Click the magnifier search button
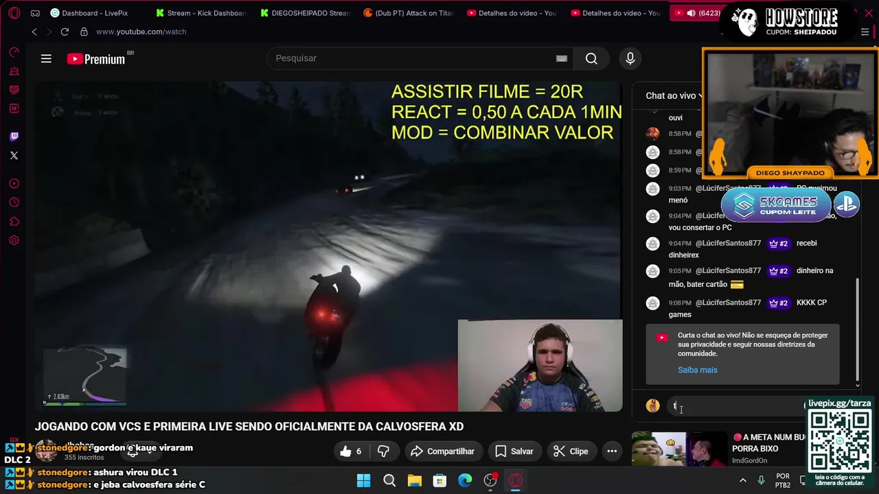The width and height of the screenshot is (879, 494). (591, 58)
